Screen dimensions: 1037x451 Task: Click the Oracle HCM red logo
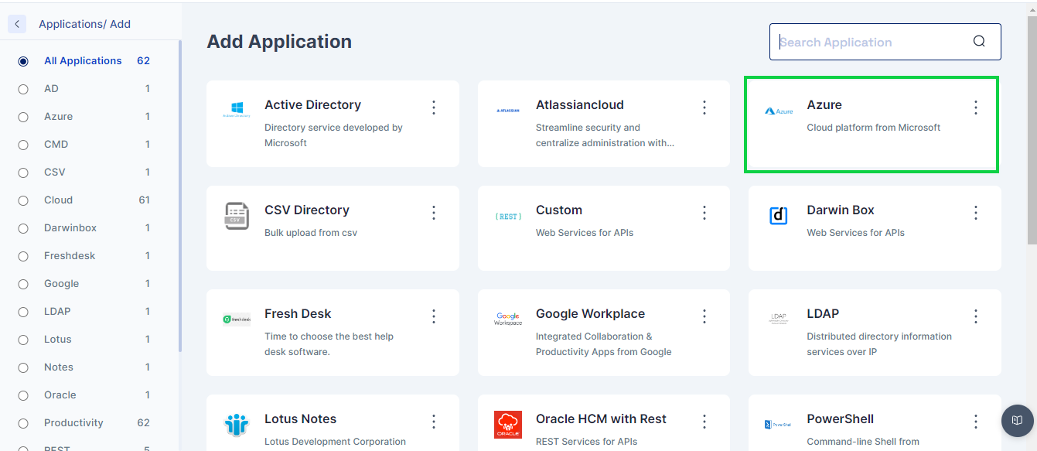[x=507, y=425]
